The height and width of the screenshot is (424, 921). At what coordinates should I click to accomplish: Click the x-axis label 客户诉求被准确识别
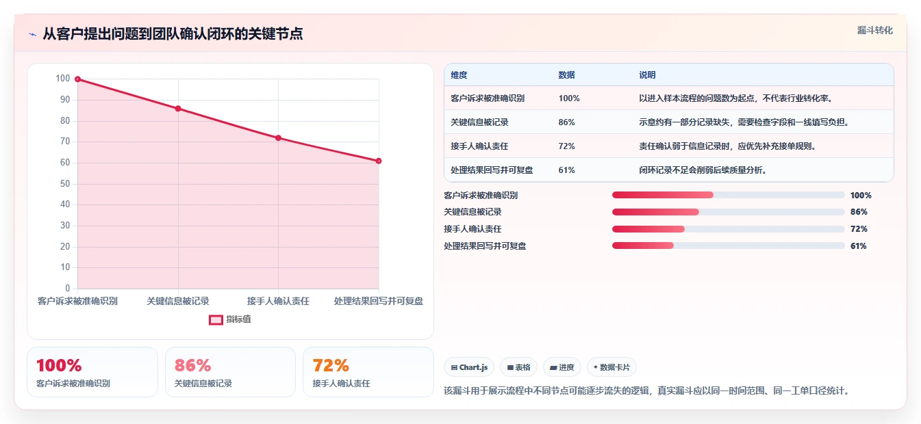click(77, 301)
